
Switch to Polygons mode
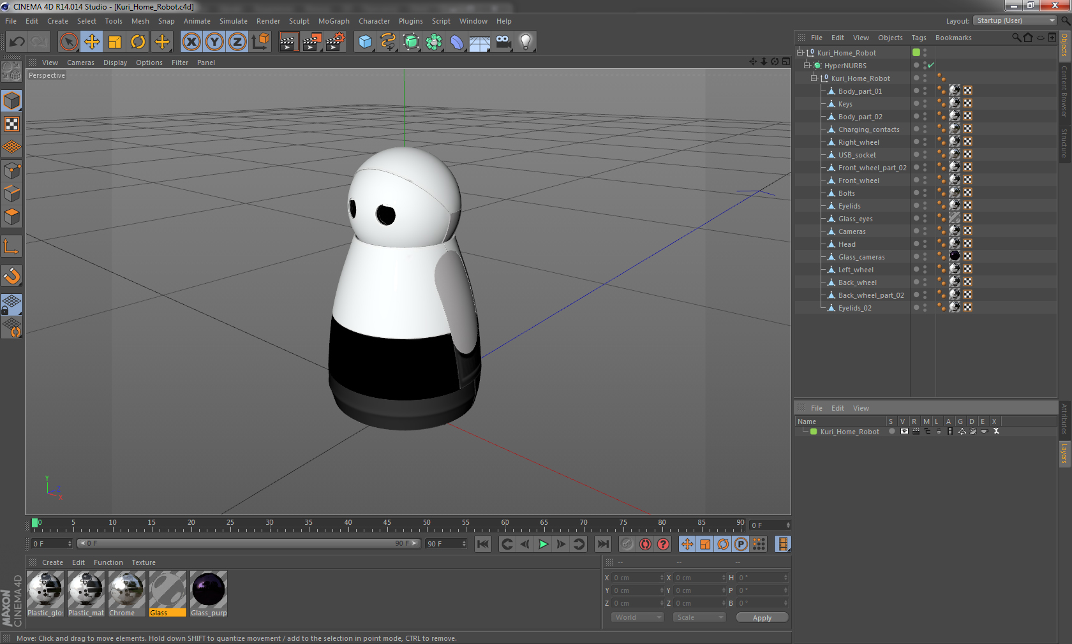point(12,217)
